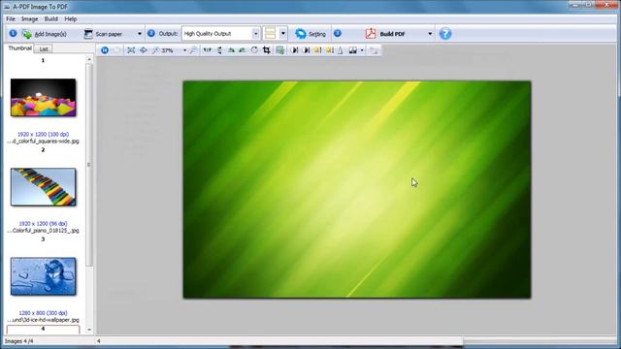This screenshot has width=621, height=349.
Task: Click the blue help question mark icon
Action: (445, 34)
